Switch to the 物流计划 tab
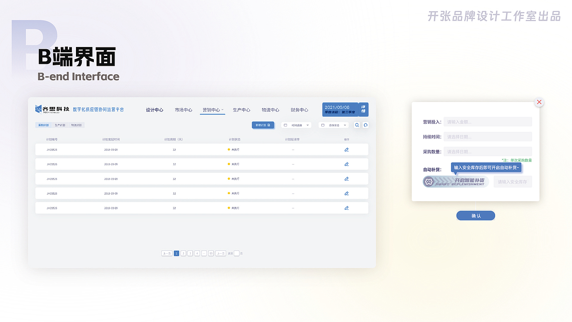Viewport: 572px width, 322px height. click(x=76, y=125)
